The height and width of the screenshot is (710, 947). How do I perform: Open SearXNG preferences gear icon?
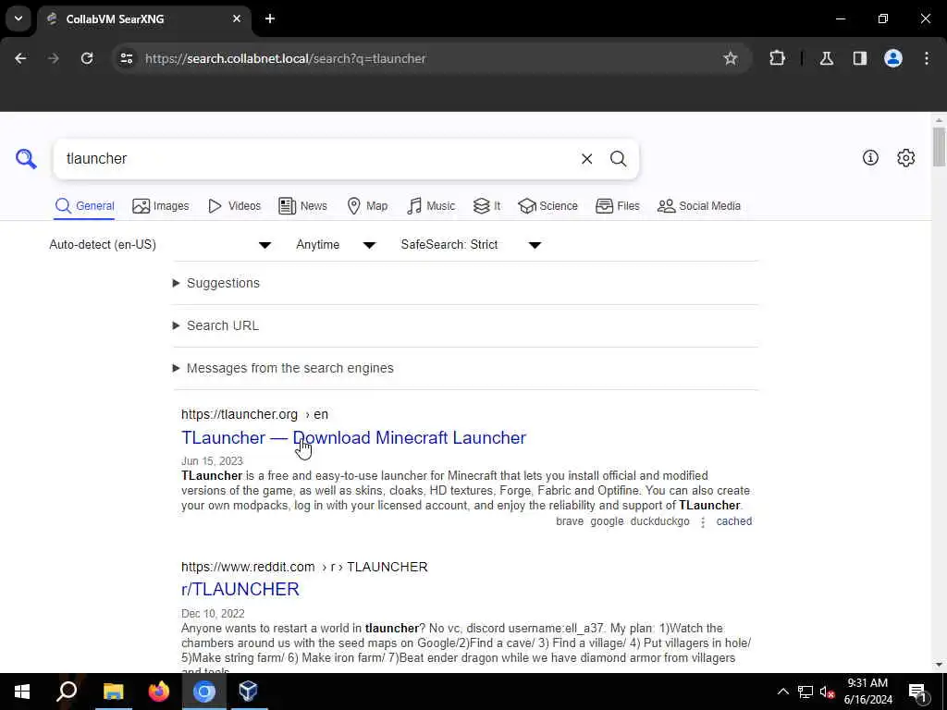[x=905, y=157]
